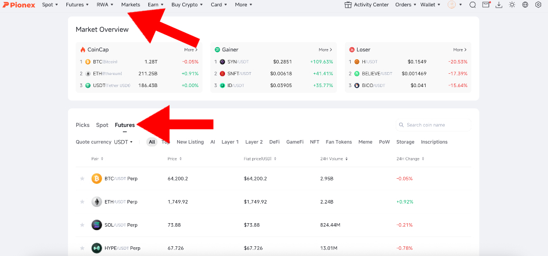Click the red Loser icon
Screen dimensions: 548x256
(x=352, y=50)
